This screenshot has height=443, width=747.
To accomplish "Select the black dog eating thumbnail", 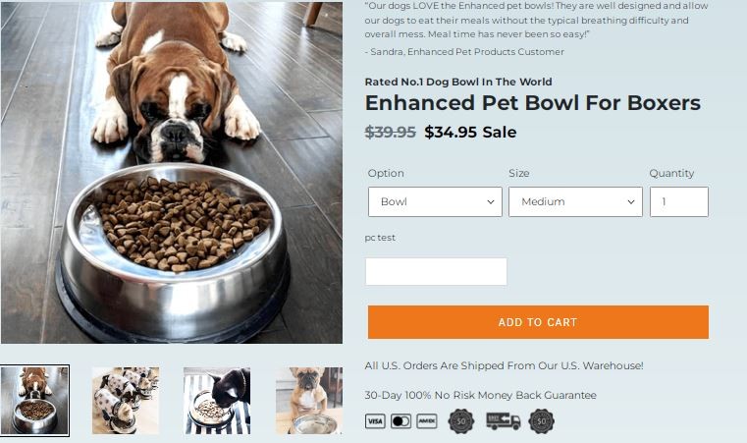I will tap(217, 401).
